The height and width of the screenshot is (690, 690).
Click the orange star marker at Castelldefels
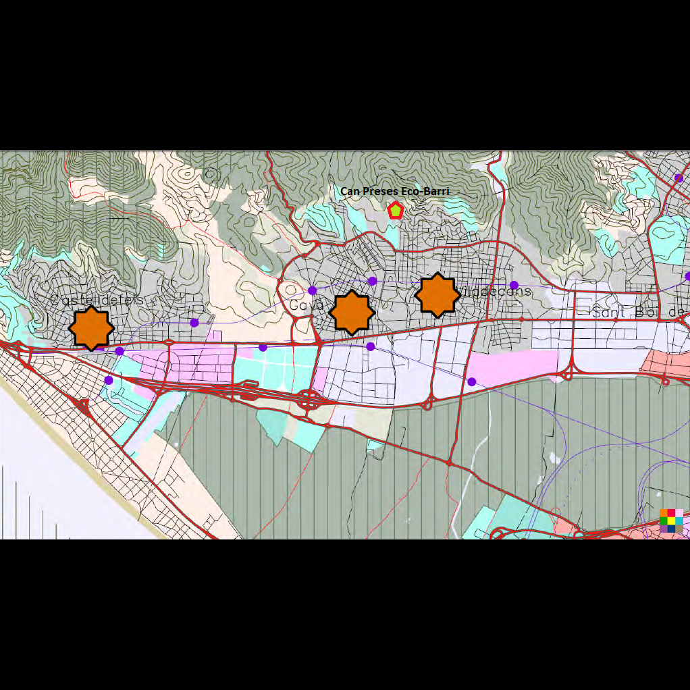91,327
